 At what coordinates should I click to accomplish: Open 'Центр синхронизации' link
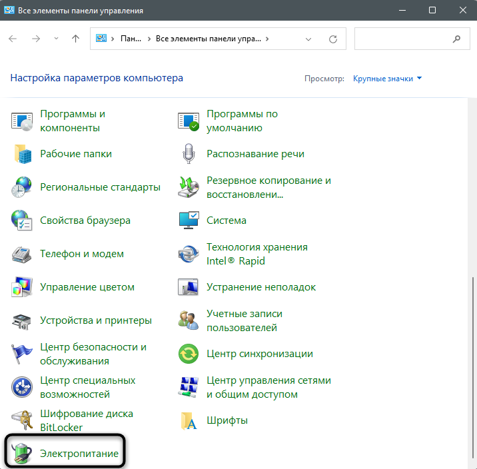point(260,354)
